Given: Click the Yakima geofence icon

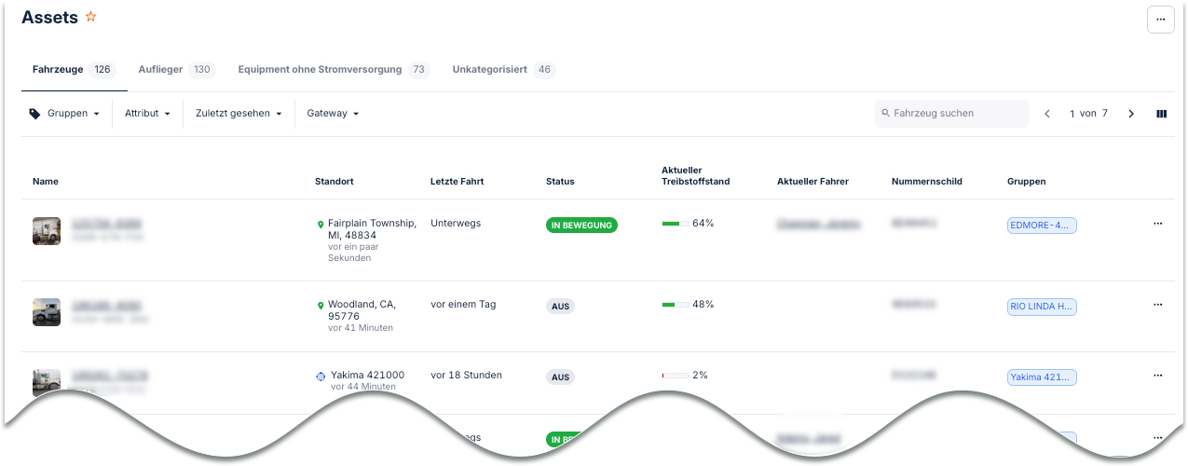Looking at the screenshot, I should [x=321, y=377].
